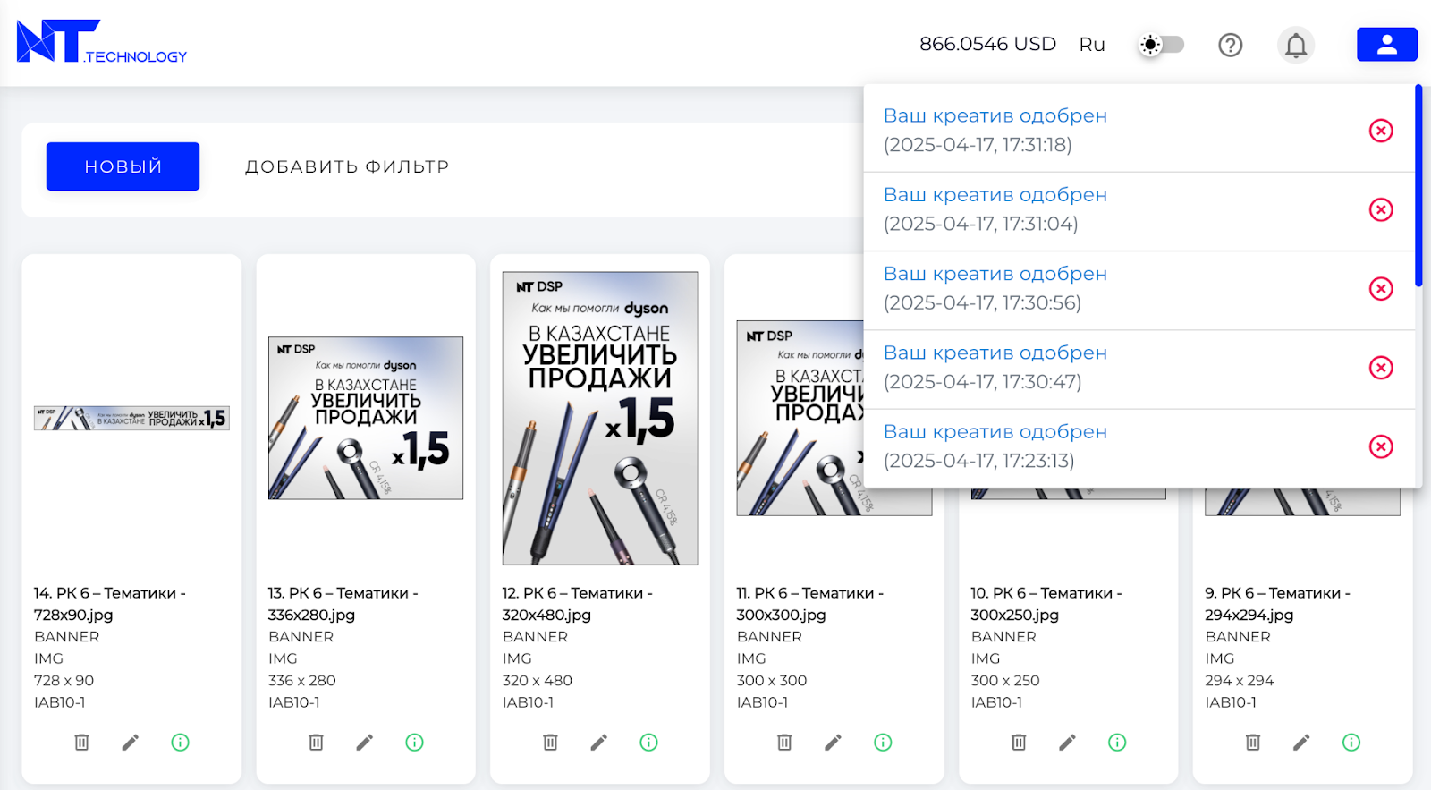Show info for creative 12 320x480
This screenshot has width=1431, height=790.
pos(648,742)
